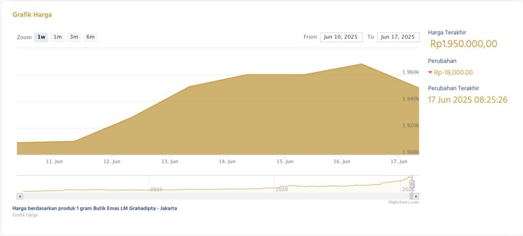Switch zoom range to 1m
The image size is (523, 236).
click(x=58, y=37)
